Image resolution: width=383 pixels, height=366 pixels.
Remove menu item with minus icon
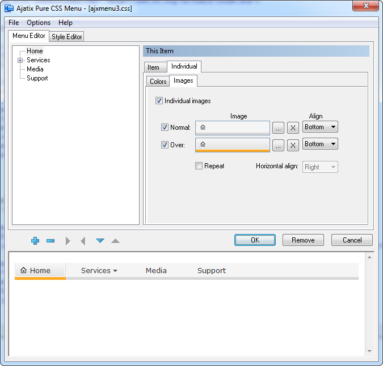tap(50, 241)
